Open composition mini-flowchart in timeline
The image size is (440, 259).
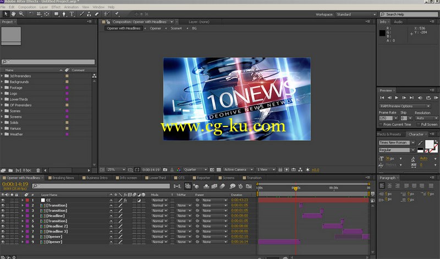(x=177, y=186)
